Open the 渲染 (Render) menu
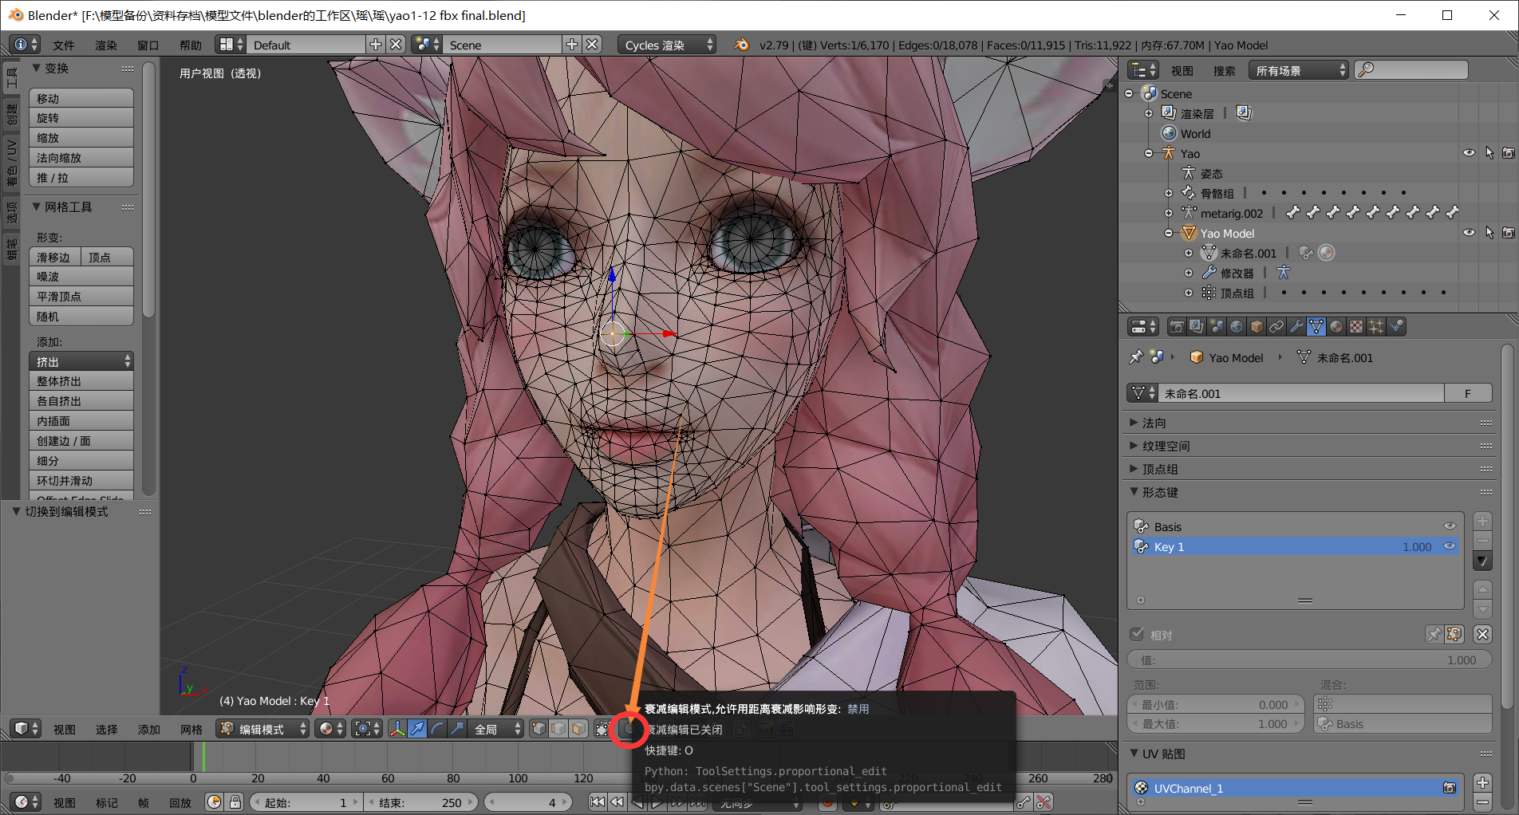This screenshot has width=1519, height=815. [x=106, y=45]
